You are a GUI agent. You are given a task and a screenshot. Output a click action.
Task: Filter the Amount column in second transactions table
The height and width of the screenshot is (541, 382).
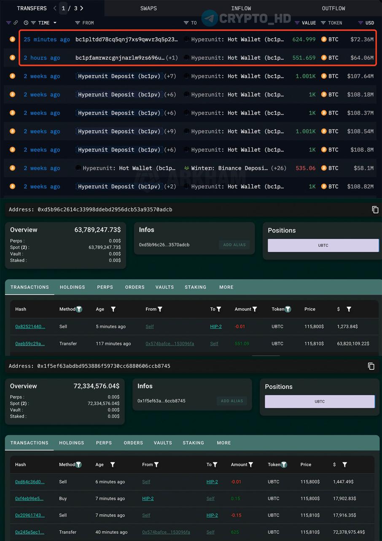(x=251, y=464)
